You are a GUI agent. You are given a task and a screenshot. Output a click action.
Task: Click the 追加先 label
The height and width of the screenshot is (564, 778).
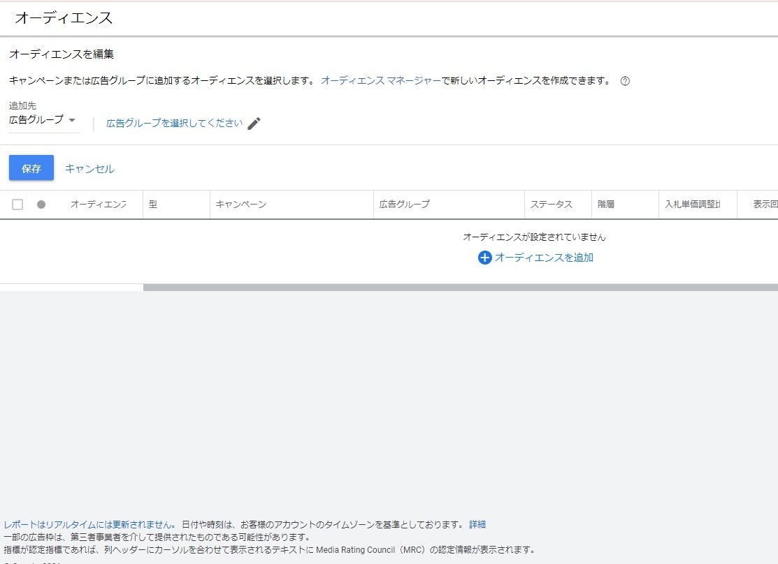pyautogui.click(x=22, y=105)
